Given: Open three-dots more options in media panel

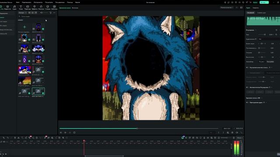Looking at the screenshot, I should coord(54,13).
